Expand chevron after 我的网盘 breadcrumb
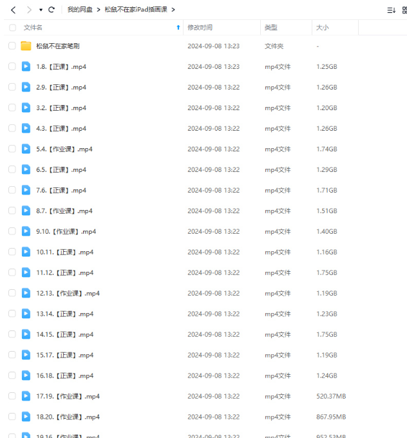Viewport: 407px width, 438px height. click(x=99, y=10)
